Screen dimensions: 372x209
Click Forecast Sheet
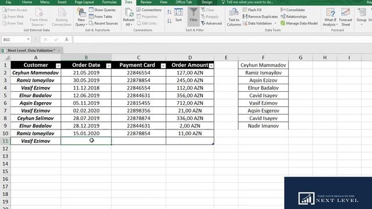click(345, 17)
